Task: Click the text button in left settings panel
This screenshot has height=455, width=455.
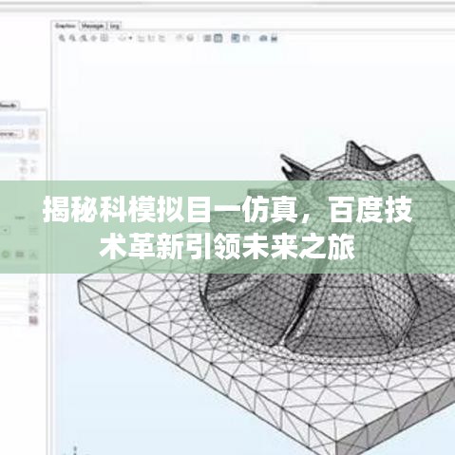Action: [11, 134]
